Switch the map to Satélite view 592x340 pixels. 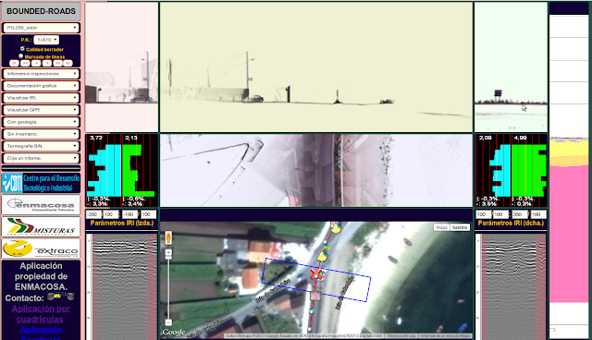pyautogui.click(x=460, y=227)
